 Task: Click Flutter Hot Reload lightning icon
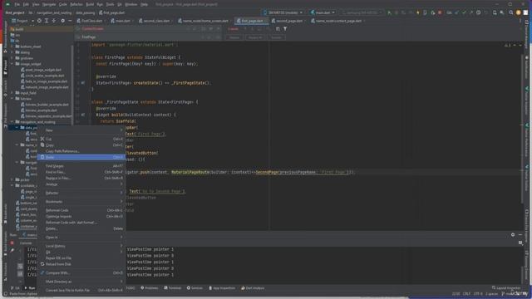pos(418,12)
